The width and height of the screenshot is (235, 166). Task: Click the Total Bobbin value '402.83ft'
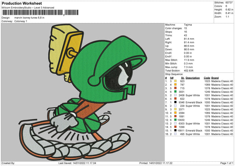pos(188,70)
